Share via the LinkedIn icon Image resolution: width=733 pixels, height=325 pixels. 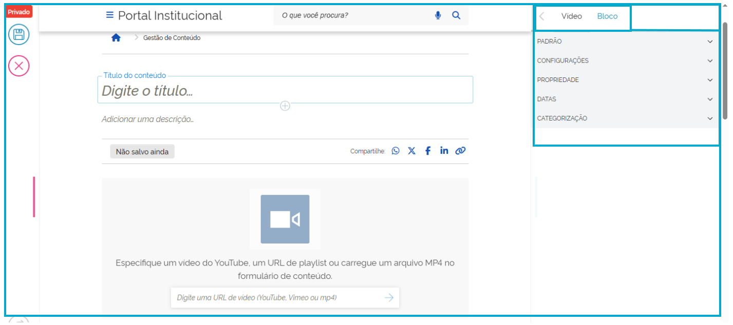pyautogui.click(x=444, y=151)
